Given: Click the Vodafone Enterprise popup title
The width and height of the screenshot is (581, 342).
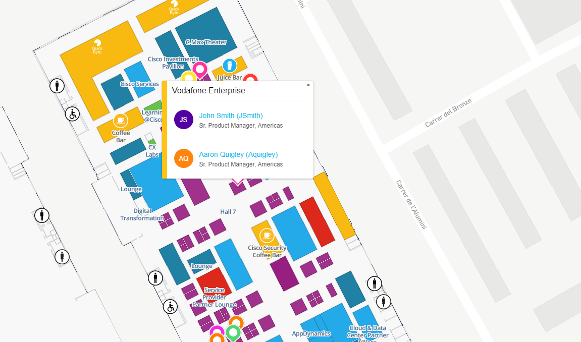Looking at the screenshot, I should coord(208,91).
